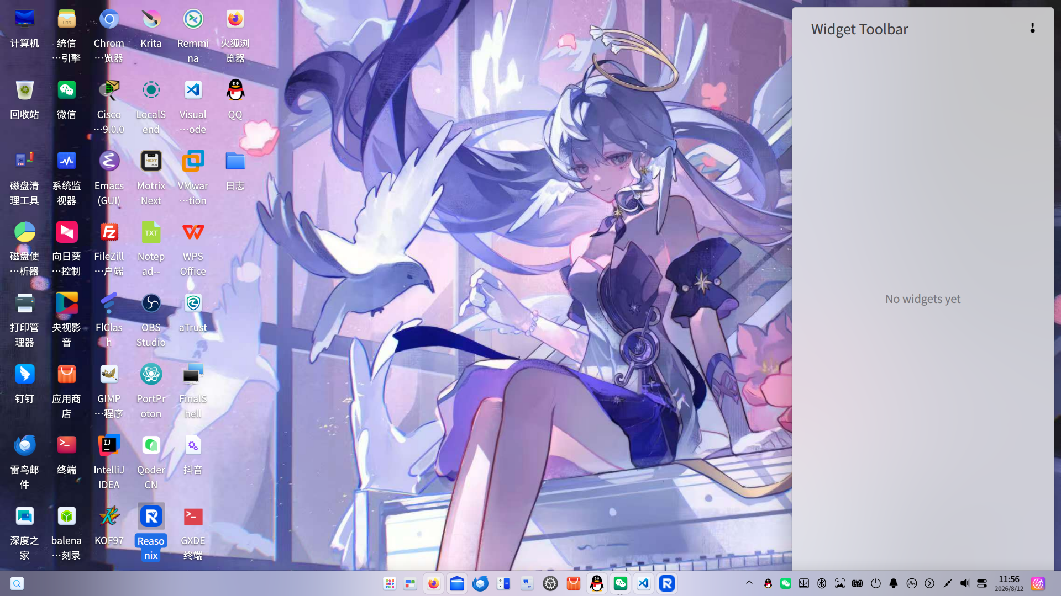The width and height of the screenshot is (1061, 596).
Task: Click the Cisco Packet Tracer desktop icon
Action: point(109,90)
